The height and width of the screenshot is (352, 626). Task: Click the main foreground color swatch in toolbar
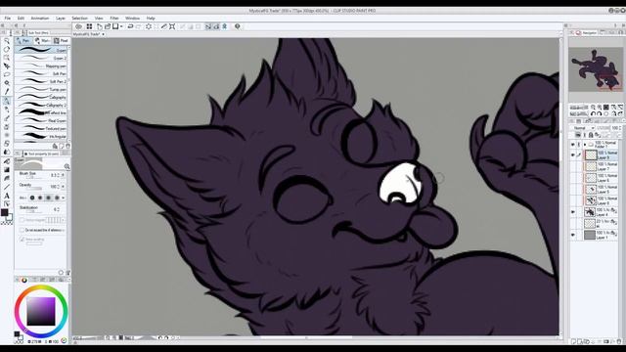point(4,212)
